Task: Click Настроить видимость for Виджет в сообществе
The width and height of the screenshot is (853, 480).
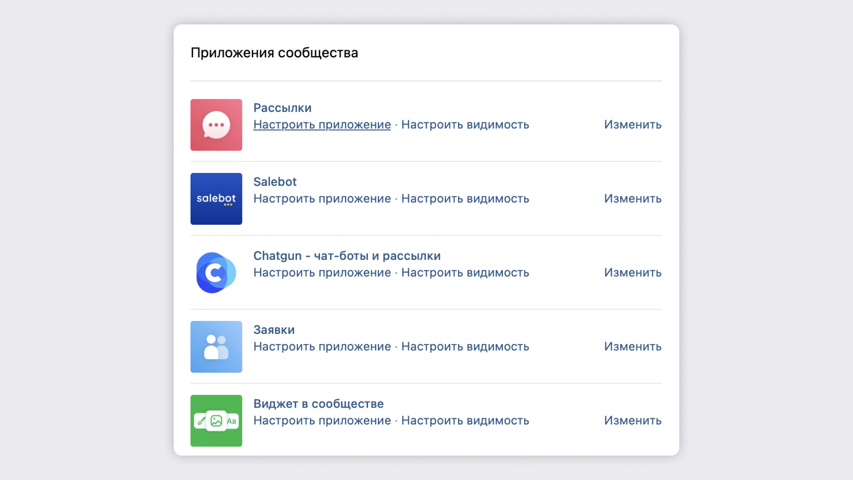Action: point(465,421)
